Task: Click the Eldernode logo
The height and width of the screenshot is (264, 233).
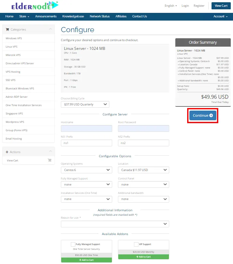Action: (x=35, y=5)
